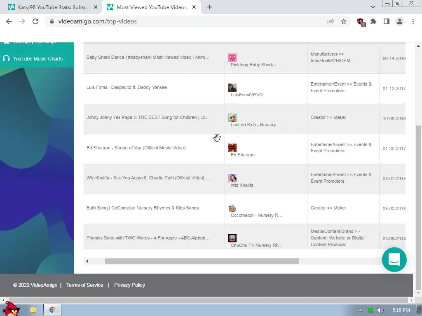
Task: Click the headphones icon beside YouTube Music Charts
Action: tap(6, 58)
